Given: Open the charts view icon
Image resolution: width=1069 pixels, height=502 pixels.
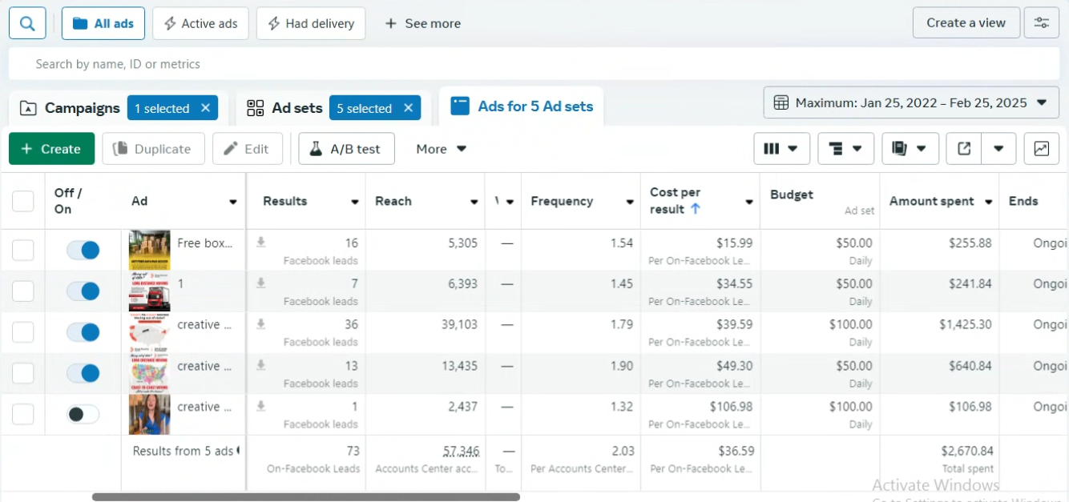Looking at the screenshot, I should [1041, 149].
